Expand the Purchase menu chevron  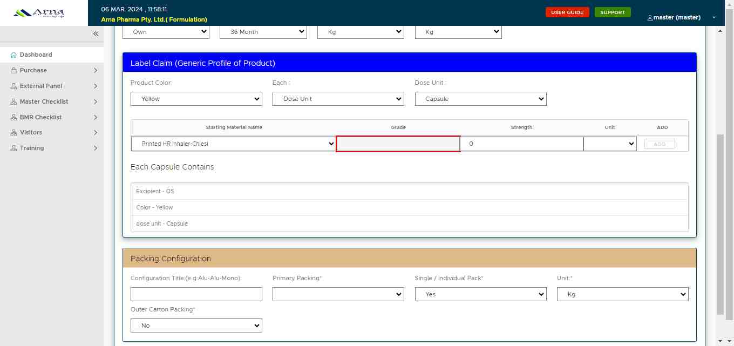point(96,71)
